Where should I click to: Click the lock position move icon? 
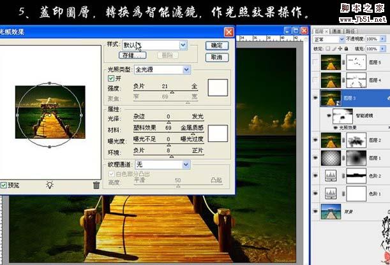[340, 48]
